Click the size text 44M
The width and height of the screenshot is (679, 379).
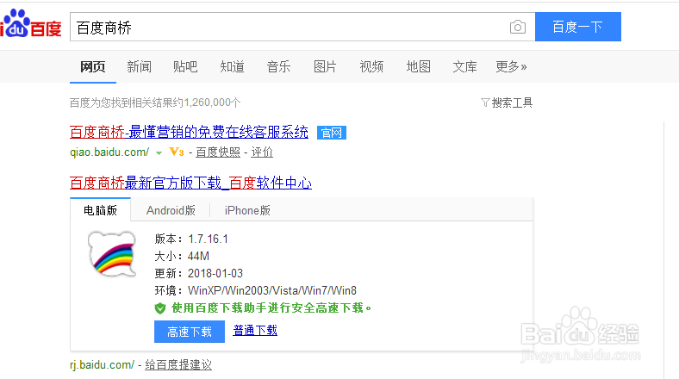coord(198,256)
